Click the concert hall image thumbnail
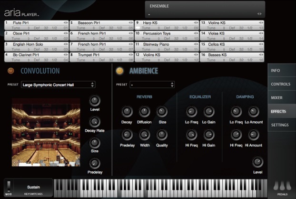 [46, 132]
